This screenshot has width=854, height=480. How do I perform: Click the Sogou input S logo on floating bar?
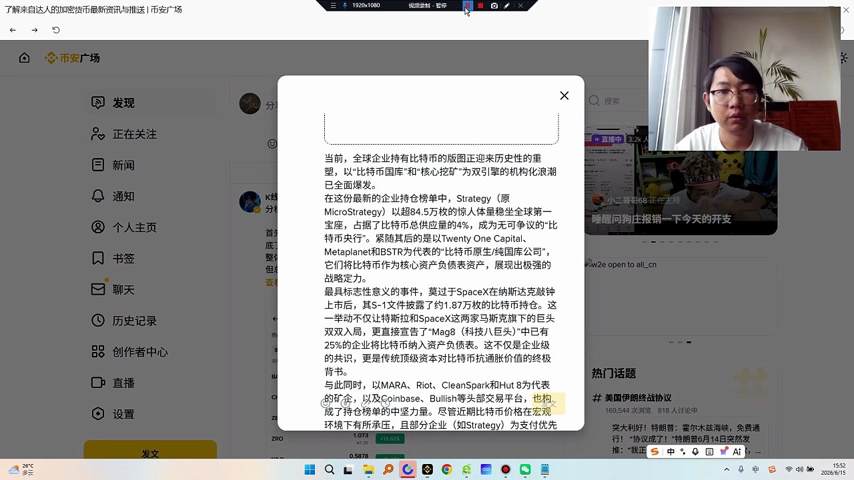(655, 452)
